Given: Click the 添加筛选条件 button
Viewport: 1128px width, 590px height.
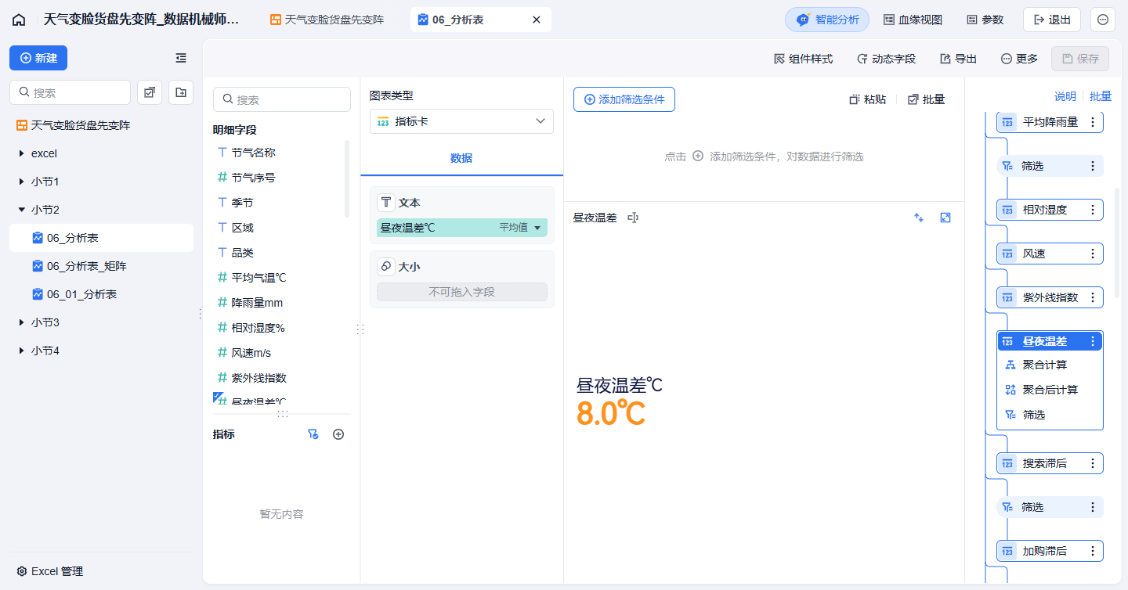Looking at the screenshot, I should point(624,99).
